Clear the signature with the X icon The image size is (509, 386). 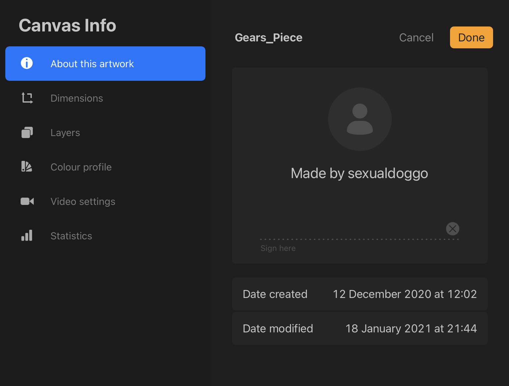452,229
